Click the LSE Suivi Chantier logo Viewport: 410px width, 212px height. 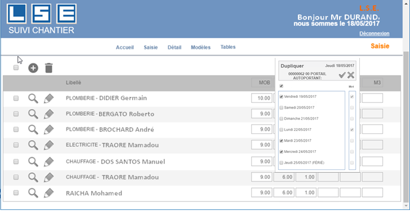click(42, 19)
